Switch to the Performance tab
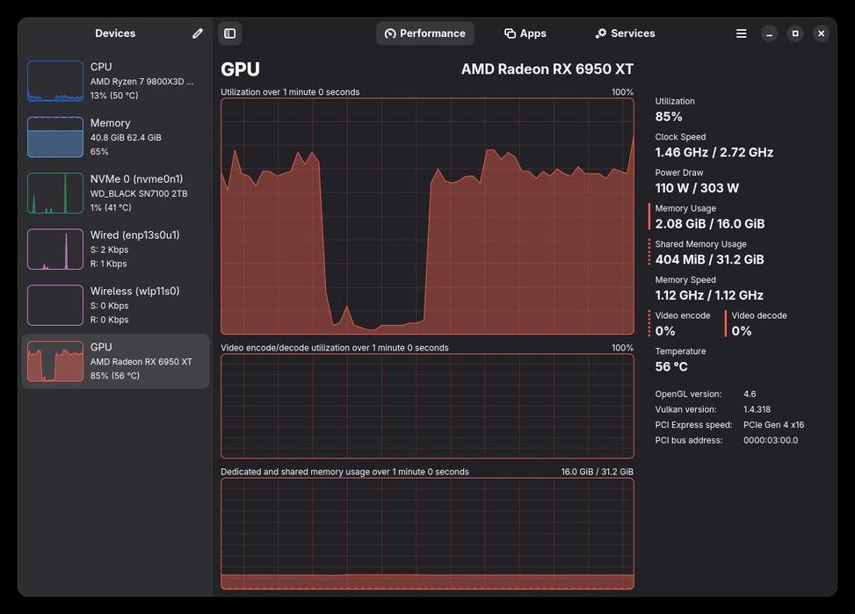The height and width of the screenshot is (614, 855). (425, 33)
